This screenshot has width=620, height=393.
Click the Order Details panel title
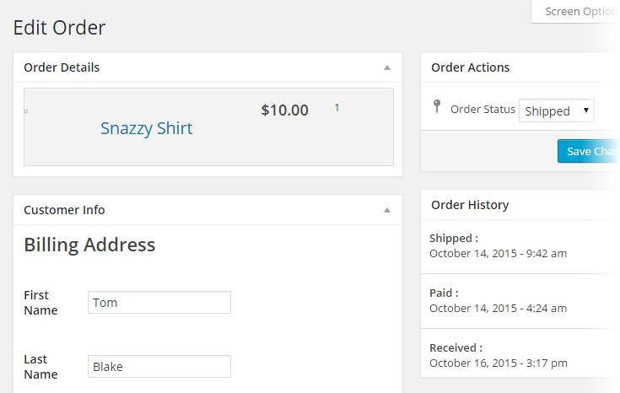click(x=62, y=67)
